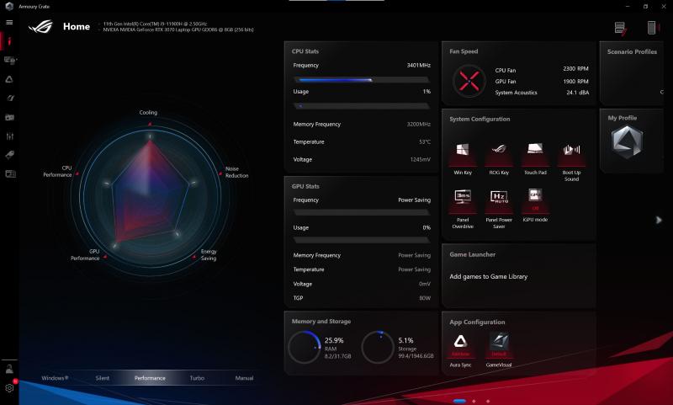Click the RAM usage circular gauge
This screenshot has width=673, height=405.
305,347
